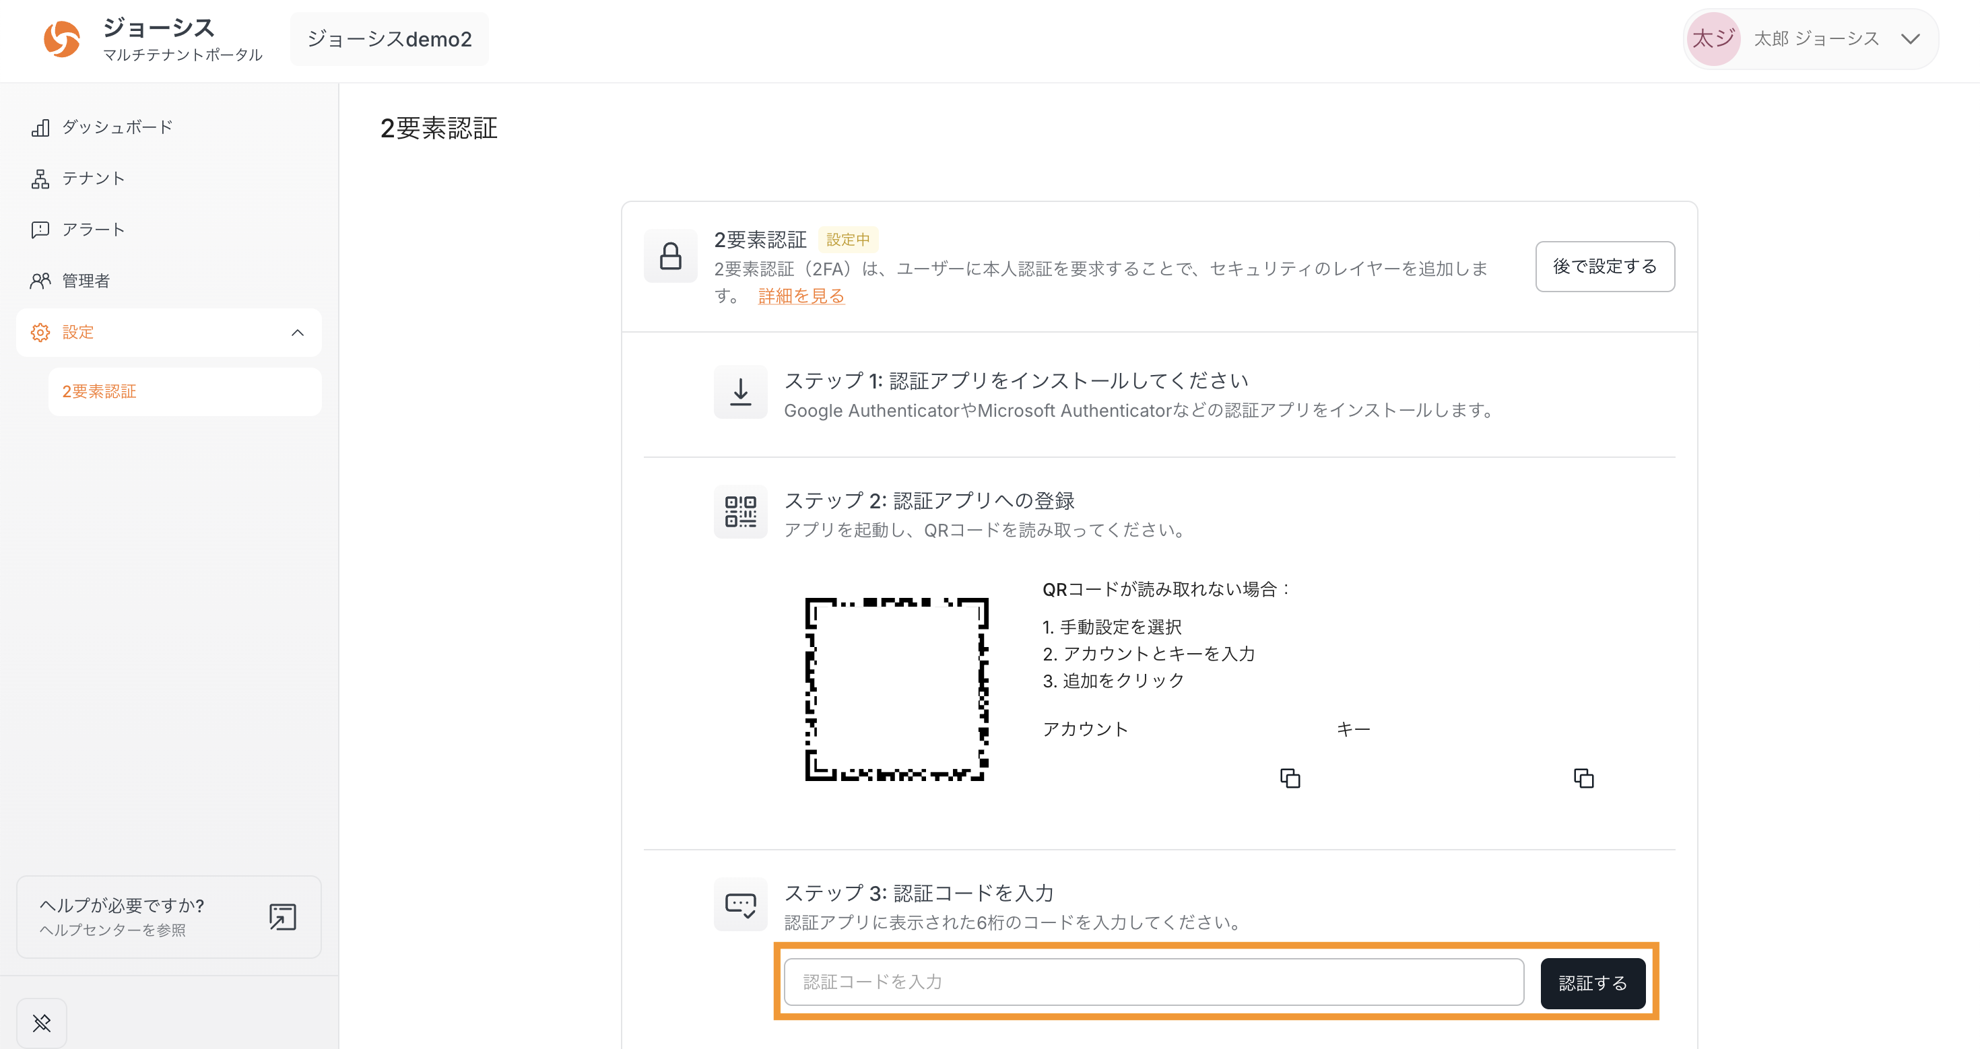Screen dimensions: 1980x1049
Task: Collapse the 設定 menu section
Action: click(298, 332)
